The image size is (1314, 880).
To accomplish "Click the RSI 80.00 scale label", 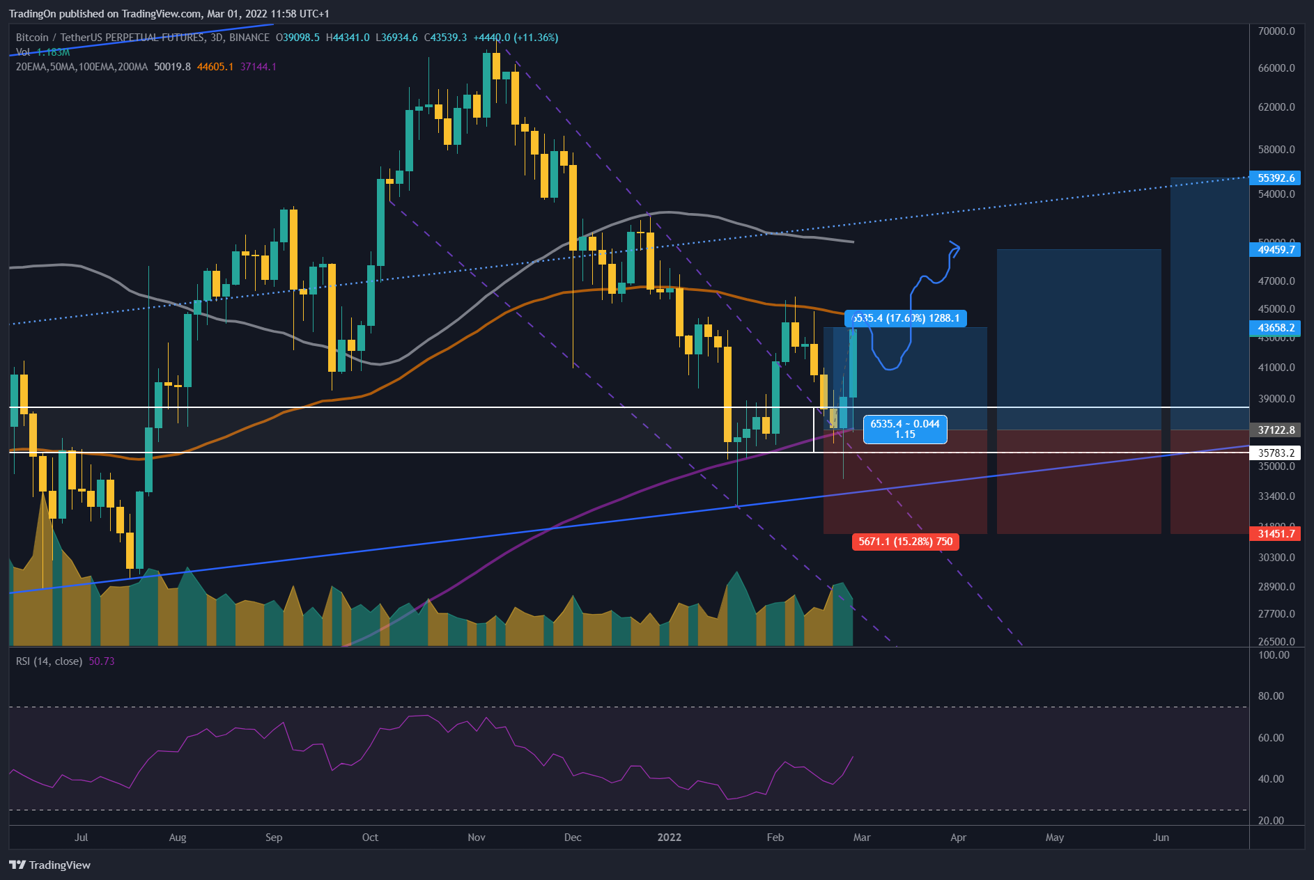I will [x=1271, y=696].
